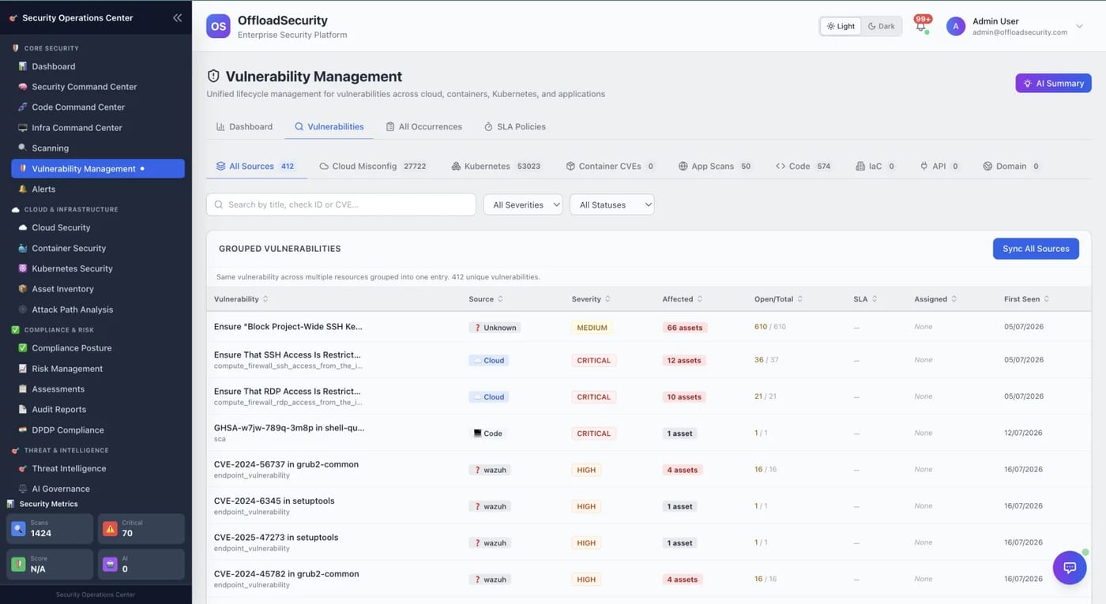1106x604 pixels.
Task: Expand the Admin User account menu
Action: click(1079, 26)
